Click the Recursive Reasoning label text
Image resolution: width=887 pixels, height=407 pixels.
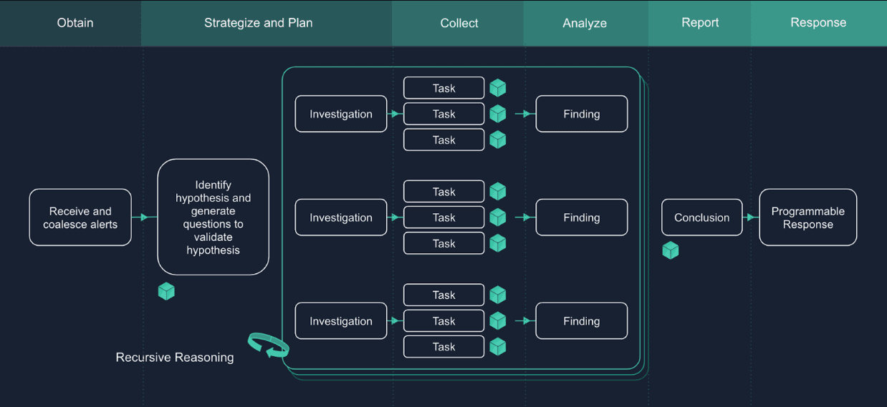pyautogui.click(x=175, y=357)
